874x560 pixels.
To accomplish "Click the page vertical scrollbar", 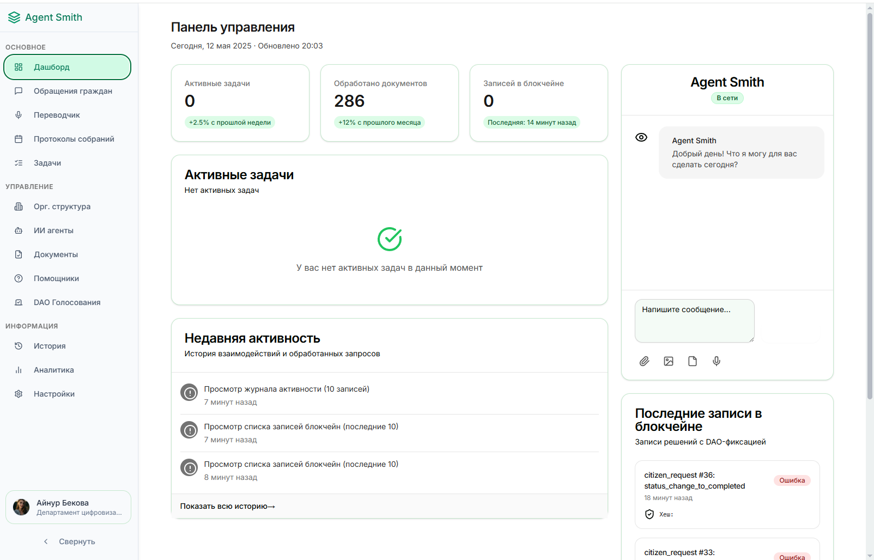I will coord(870,207).
